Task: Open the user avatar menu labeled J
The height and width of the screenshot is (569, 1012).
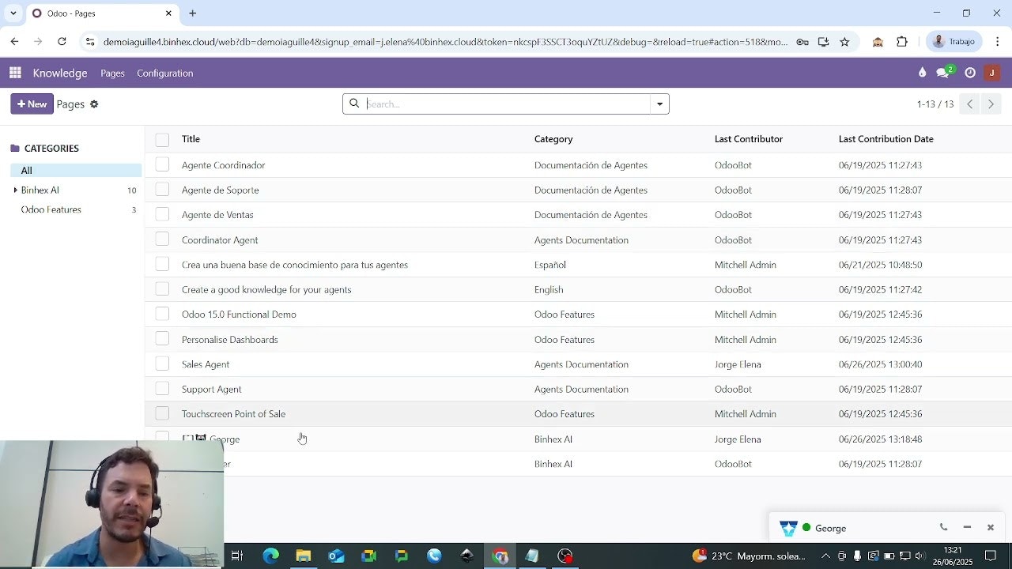Action: [x=992, y=73]
